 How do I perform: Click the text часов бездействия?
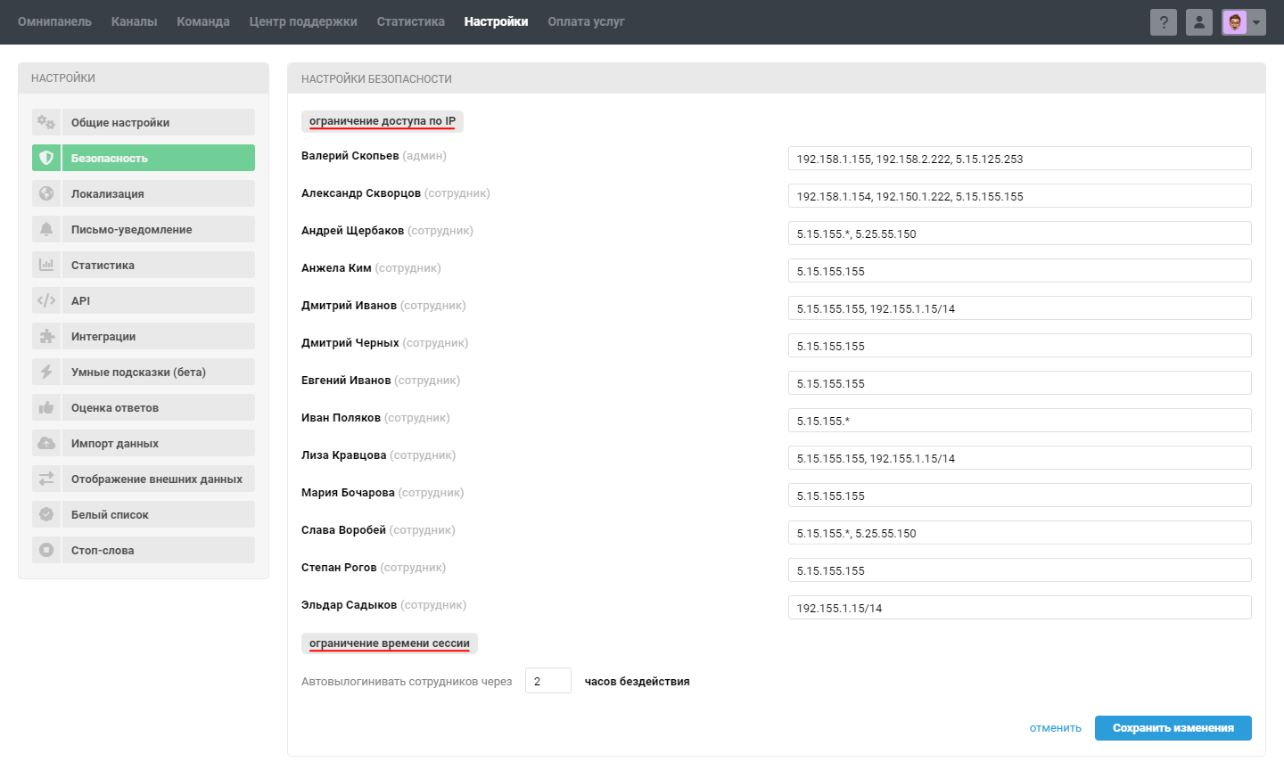(x=638, y=682)
